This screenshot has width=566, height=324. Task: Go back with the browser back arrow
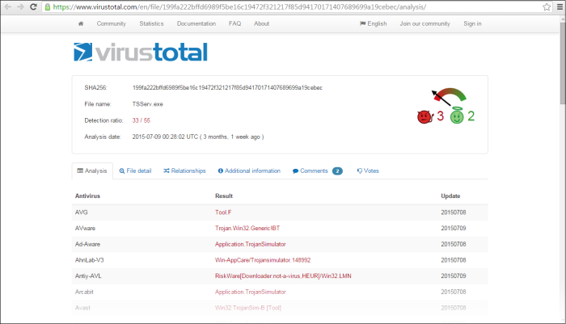(8, 6)
